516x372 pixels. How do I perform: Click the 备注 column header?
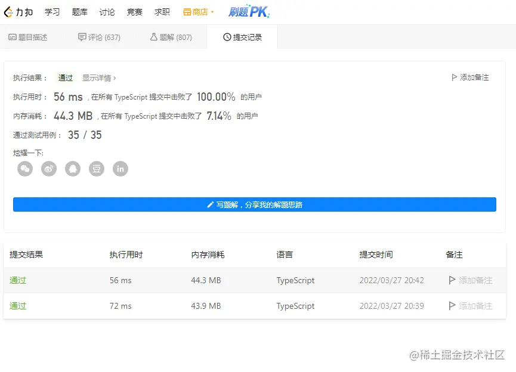[454, 255]
